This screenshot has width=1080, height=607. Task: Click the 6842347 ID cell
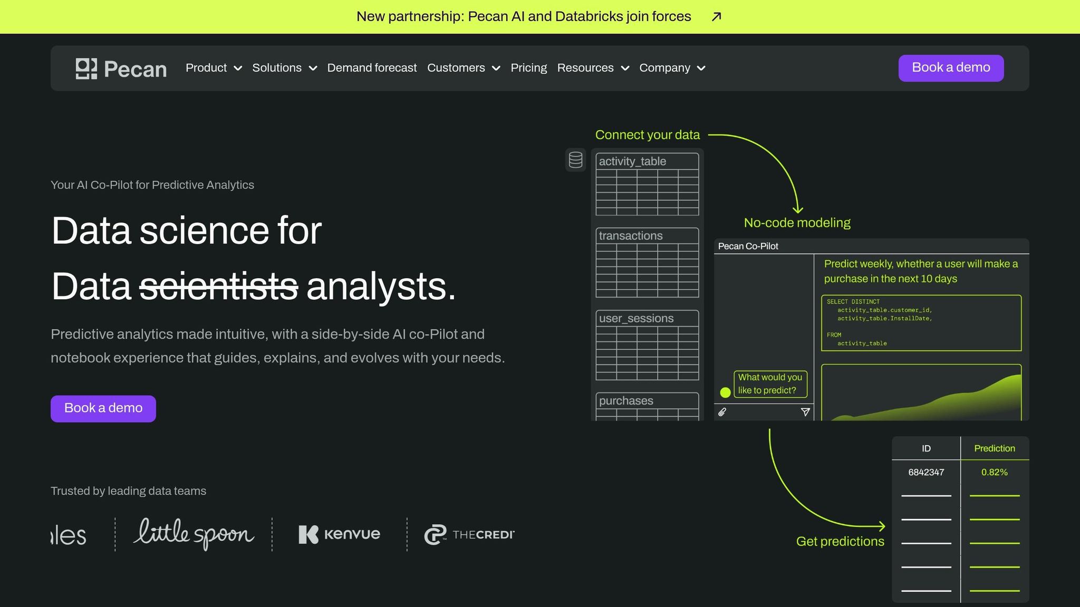coord(926,472)
